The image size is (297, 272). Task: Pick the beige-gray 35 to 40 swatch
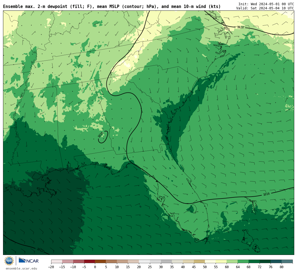[177, 262]
